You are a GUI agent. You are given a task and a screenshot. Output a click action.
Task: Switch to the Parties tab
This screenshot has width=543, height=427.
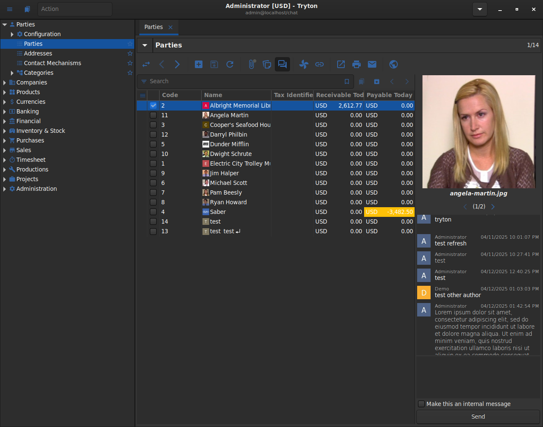click(154, 27)
